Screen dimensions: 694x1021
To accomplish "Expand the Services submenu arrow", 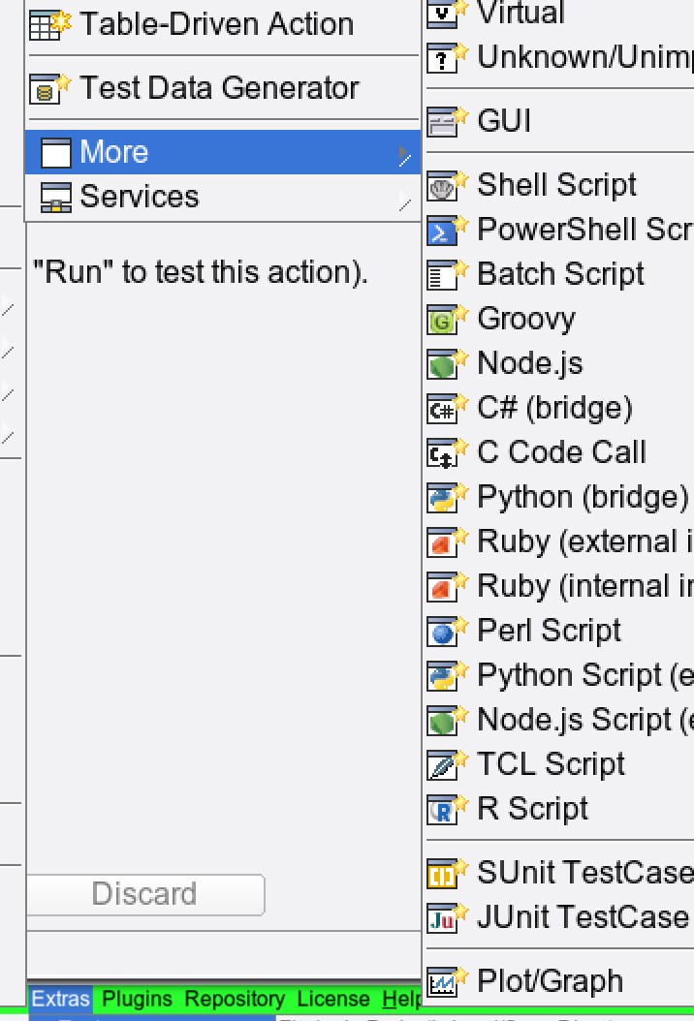I will point(404,198).
